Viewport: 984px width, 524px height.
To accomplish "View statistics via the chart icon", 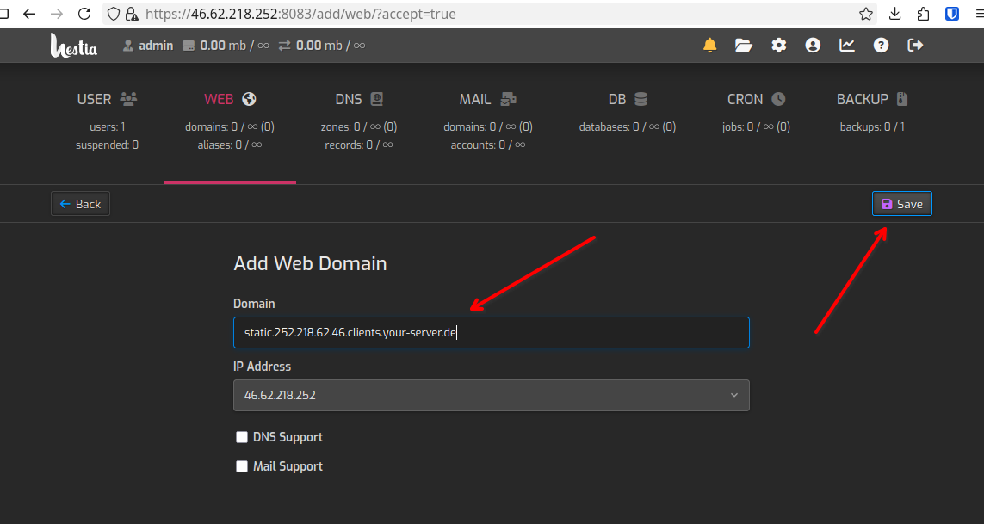I will [846, 46].
